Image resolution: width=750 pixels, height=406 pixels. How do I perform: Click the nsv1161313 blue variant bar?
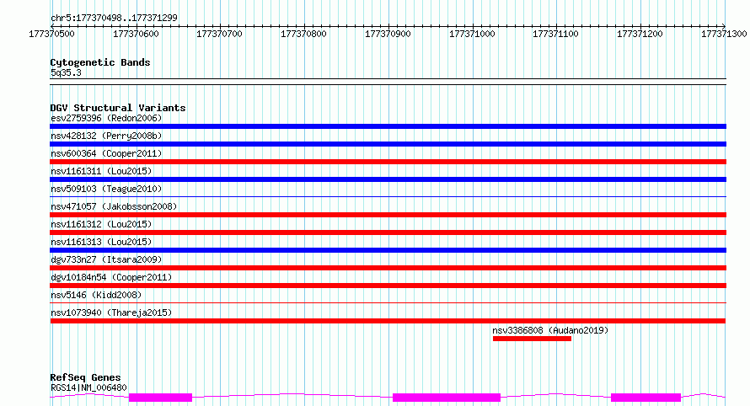click(388, 250)
